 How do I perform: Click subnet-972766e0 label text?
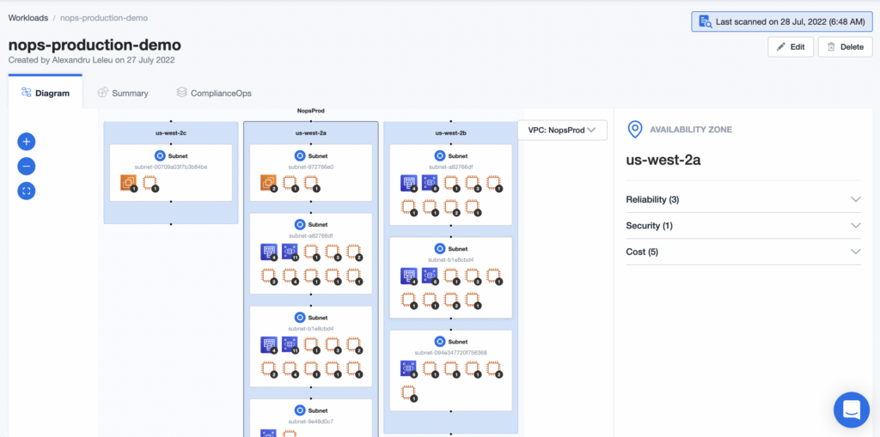311,167
